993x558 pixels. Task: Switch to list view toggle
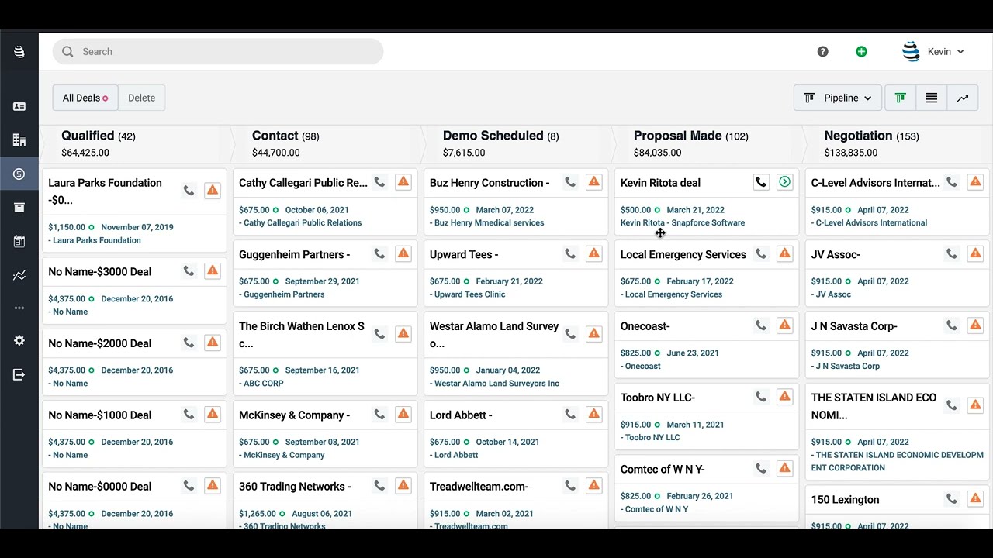pos(931,98)
